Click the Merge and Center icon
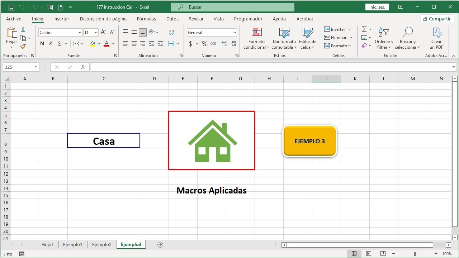The image size is (459, 258). click(171, 44)
